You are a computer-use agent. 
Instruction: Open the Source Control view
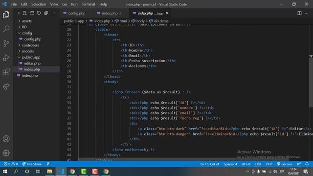pyautogui.click(x=6, y=44)
